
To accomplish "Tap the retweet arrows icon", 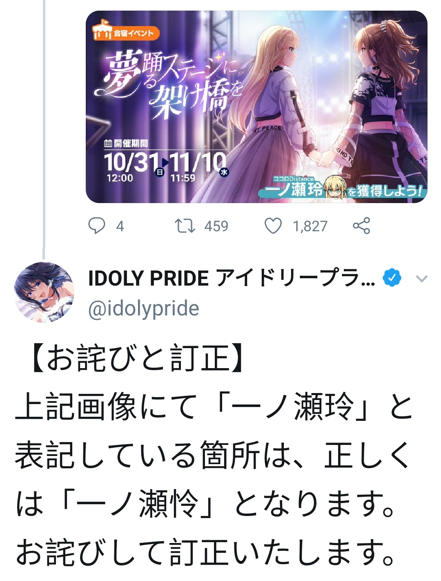I will point(185,226).
